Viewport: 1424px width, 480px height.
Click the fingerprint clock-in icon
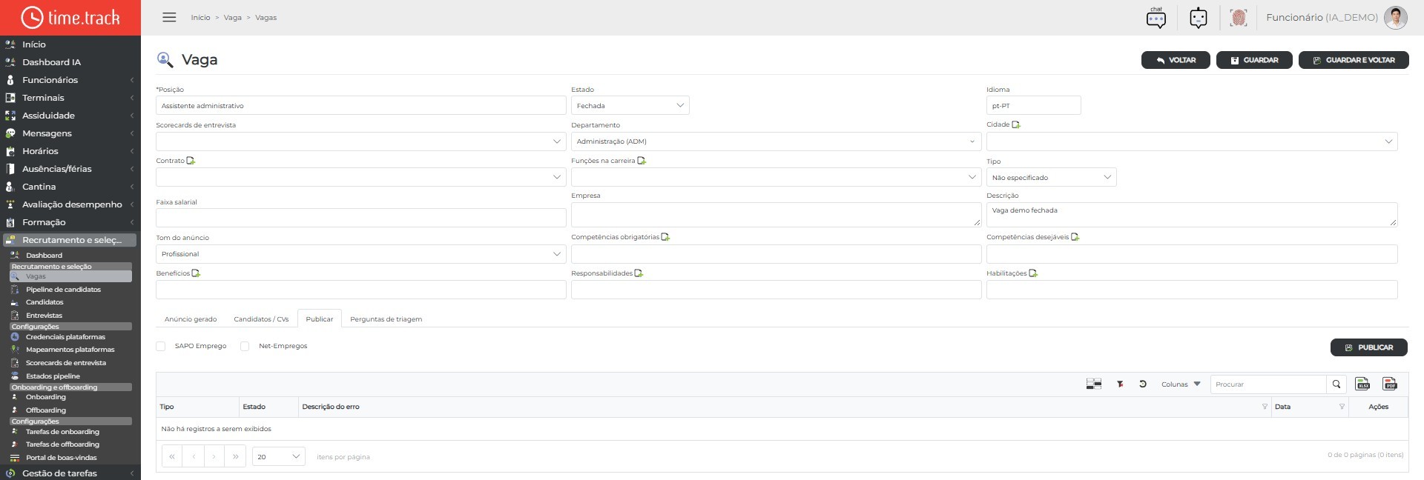[1238, 18]
